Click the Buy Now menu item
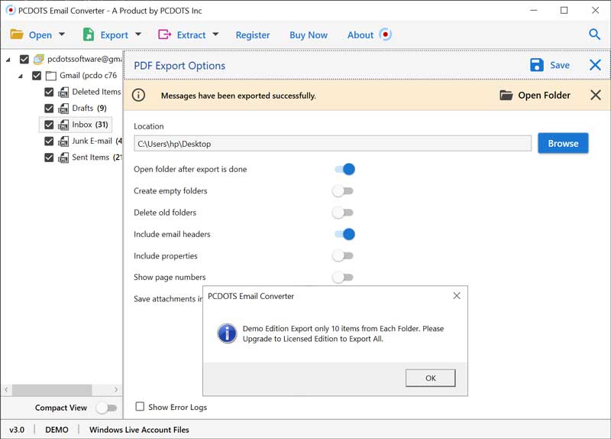This screenshot has width=611, height=439. (x=309, y=35)
